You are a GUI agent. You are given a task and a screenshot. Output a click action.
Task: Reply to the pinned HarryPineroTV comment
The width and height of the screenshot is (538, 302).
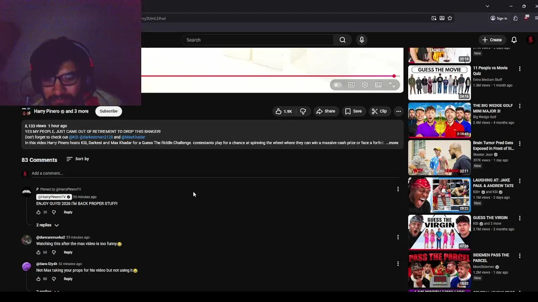point(68,212)
